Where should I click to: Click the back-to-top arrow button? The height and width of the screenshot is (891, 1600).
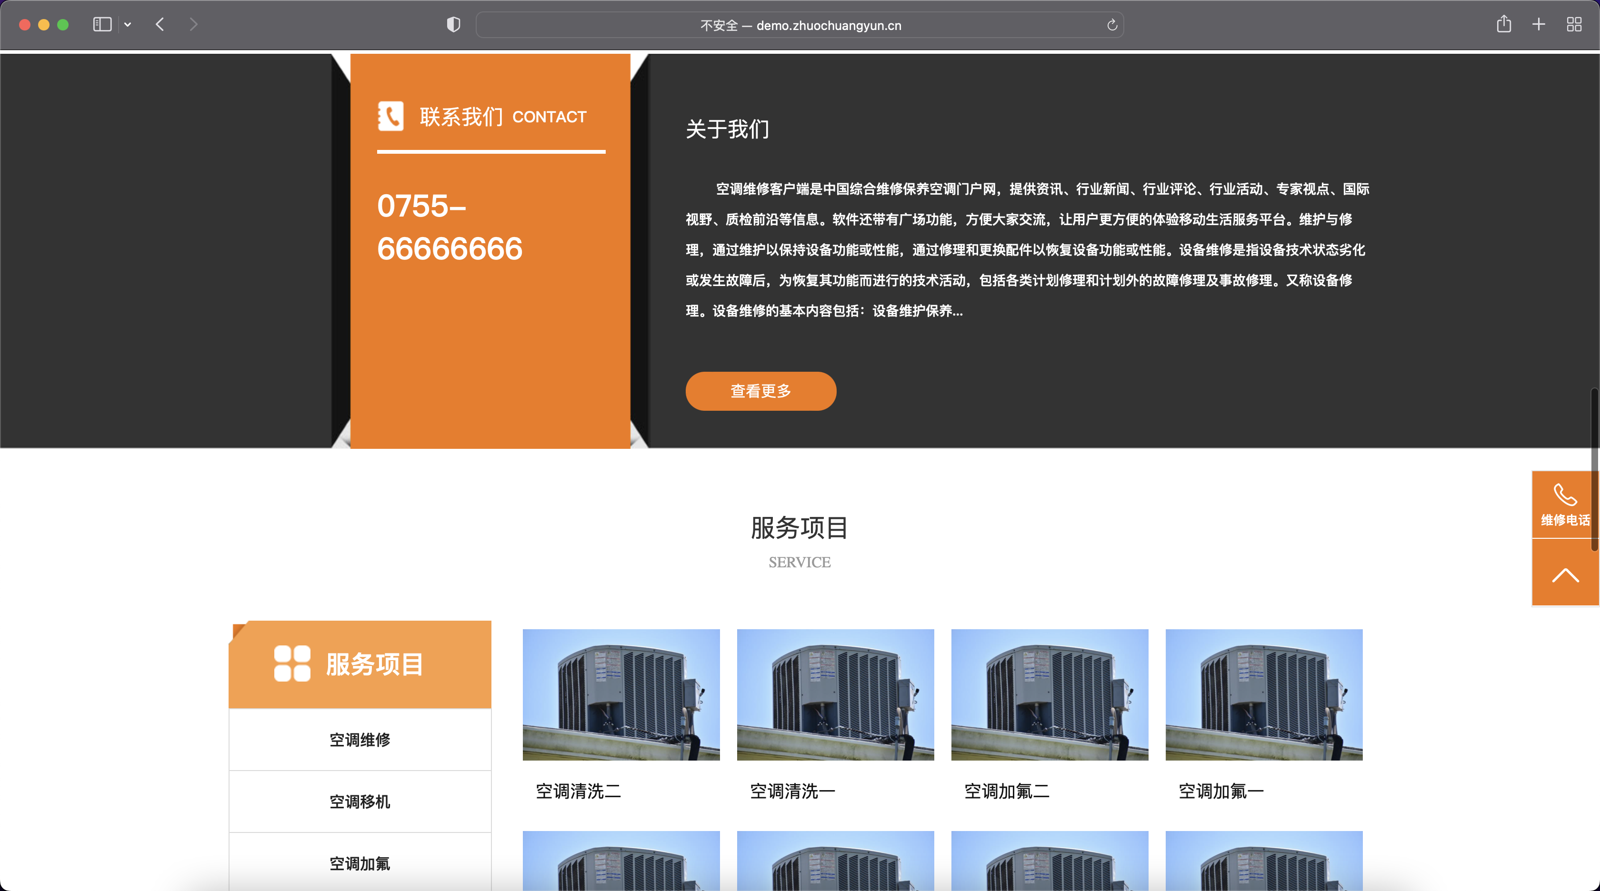click(x=1565, y=573)
